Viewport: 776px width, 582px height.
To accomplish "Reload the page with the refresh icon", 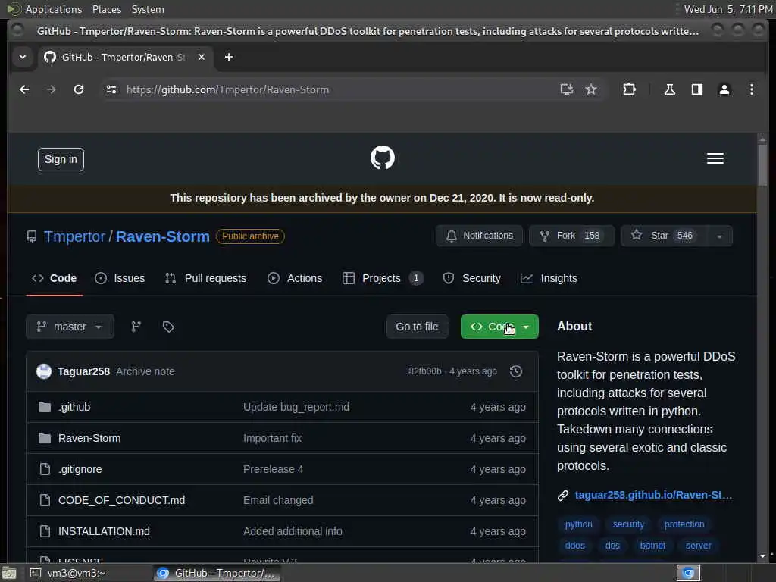I will (x=79, y=89).
